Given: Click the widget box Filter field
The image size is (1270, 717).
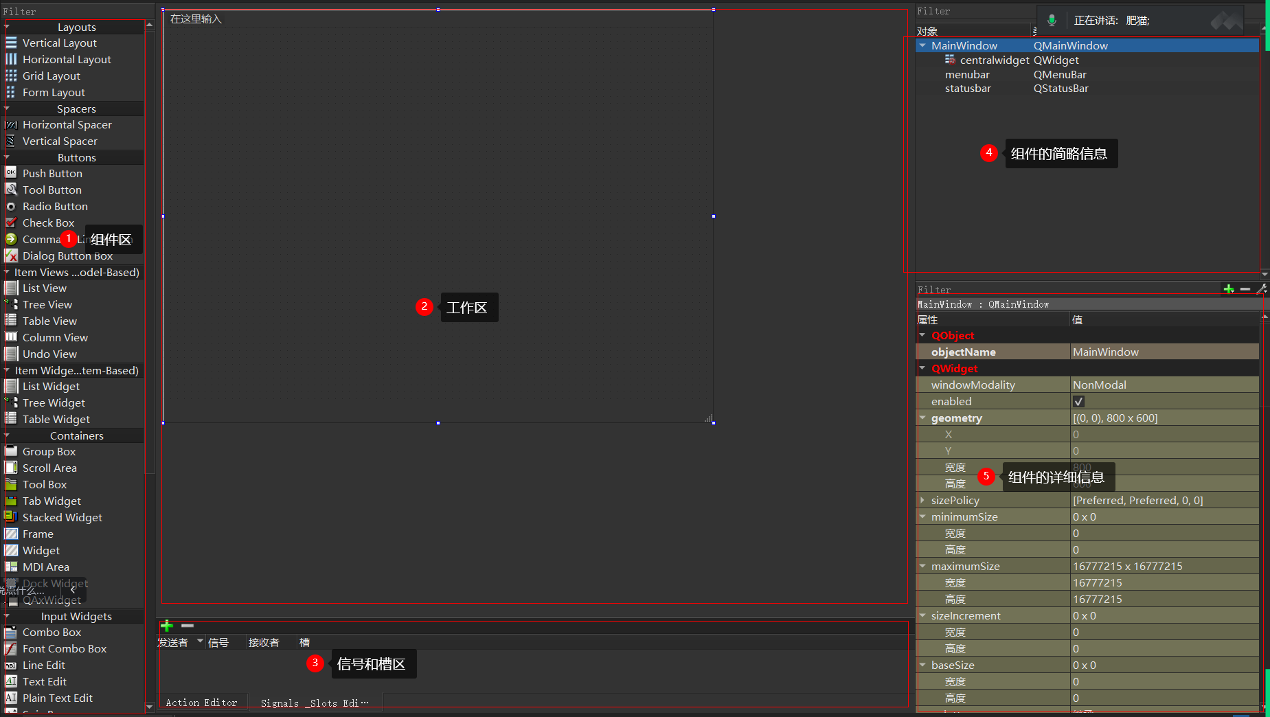Looking at the screenshot, I should [72, 11].
